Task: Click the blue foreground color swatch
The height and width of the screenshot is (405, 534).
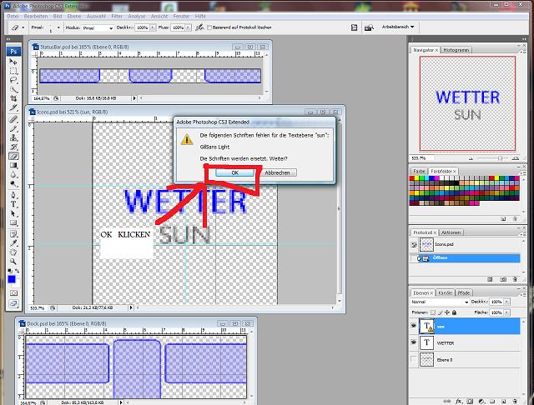Action: point(12,277)
